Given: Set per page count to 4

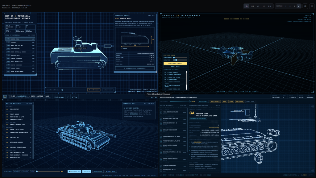Looking at the screenshot, I should (299, 6).
